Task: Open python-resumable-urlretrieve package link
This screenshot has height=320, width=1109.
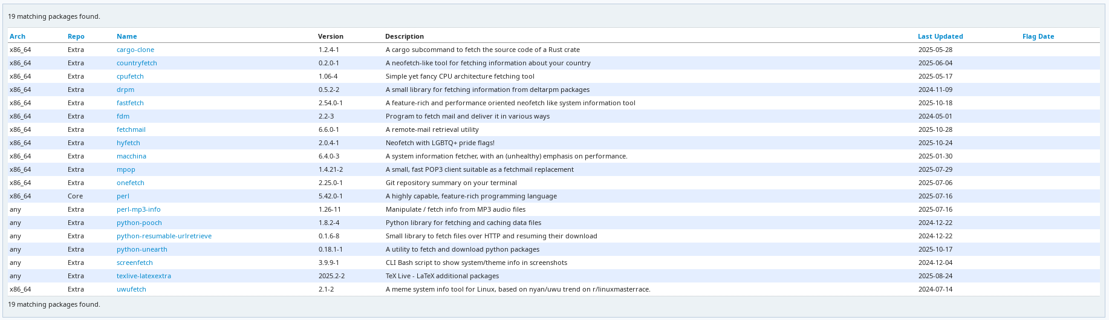Action: point(164,236)
